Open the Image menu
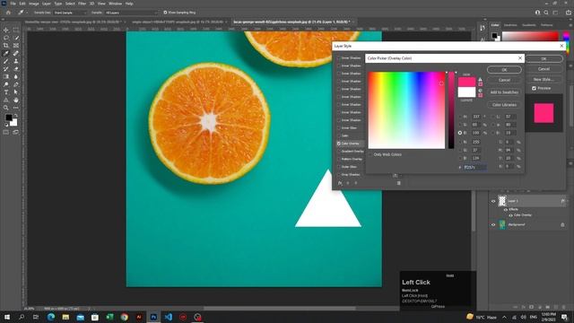Screen dimensions: 574x323 pos(34,4)
